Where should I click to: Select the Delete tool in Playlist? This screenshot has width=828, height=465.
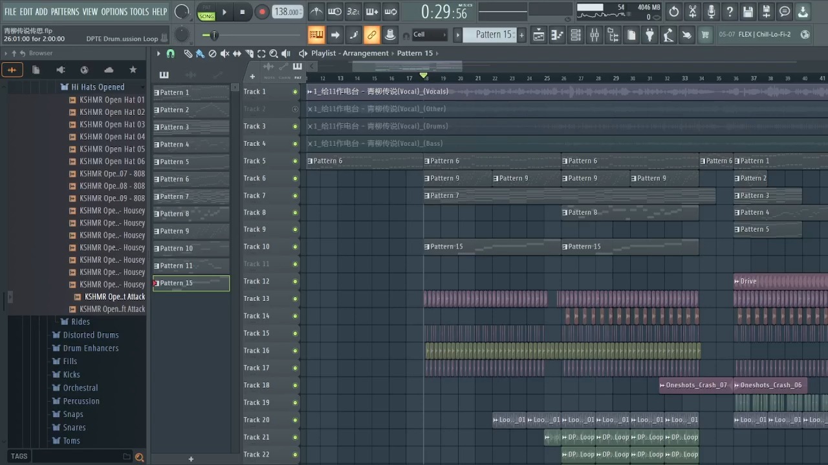tap(212, 54)
